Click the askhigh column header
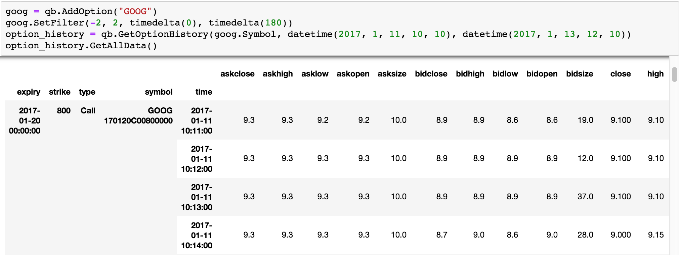The image size is (682, 255). 278,74
